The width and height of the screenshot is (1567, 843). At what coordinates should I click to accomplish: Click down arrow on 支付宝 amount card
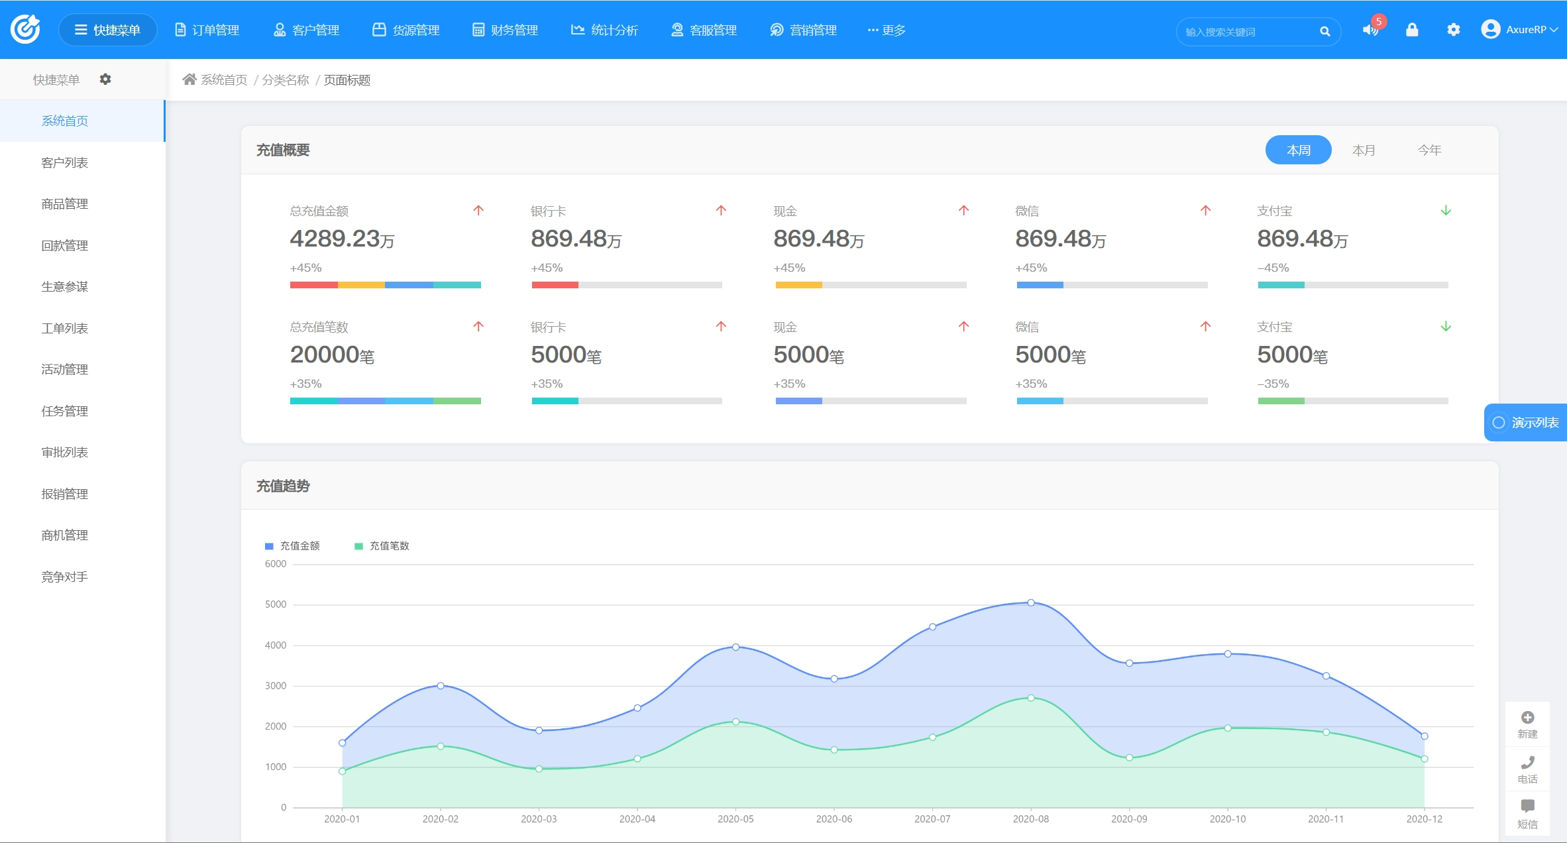[1446, 210]
